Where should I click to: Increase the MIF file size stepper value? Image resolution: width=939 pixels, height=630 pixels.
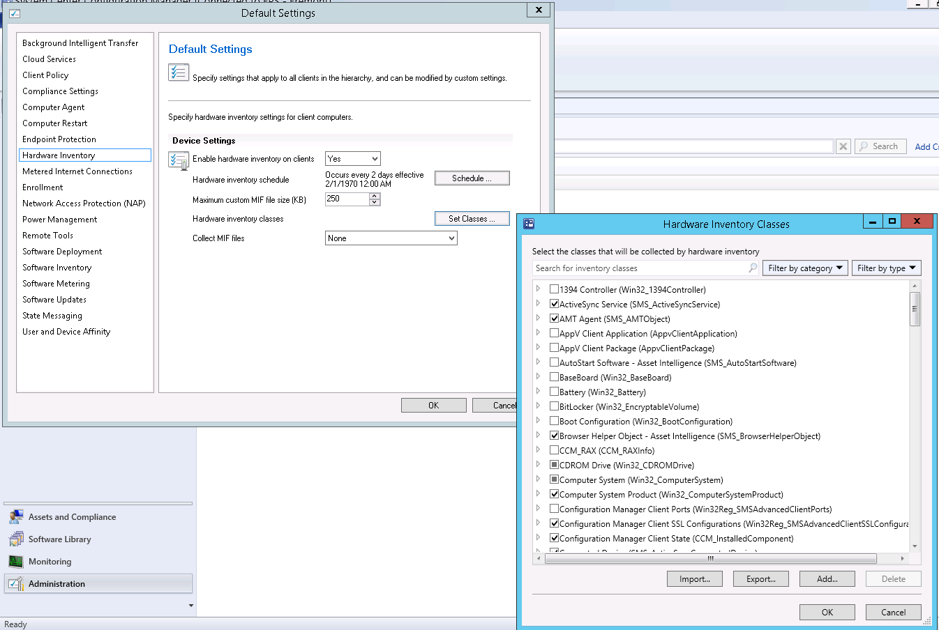tap(375, 196)
